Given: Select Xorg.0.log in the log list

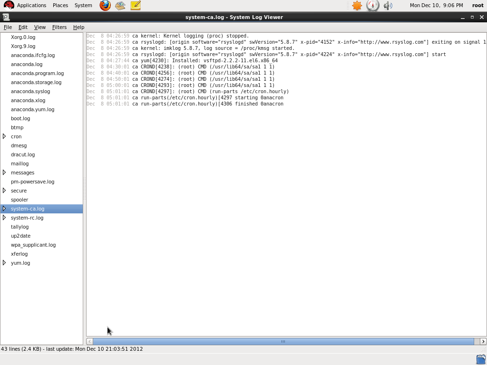Looking at the screenshot, I should [x=23, y=37].
